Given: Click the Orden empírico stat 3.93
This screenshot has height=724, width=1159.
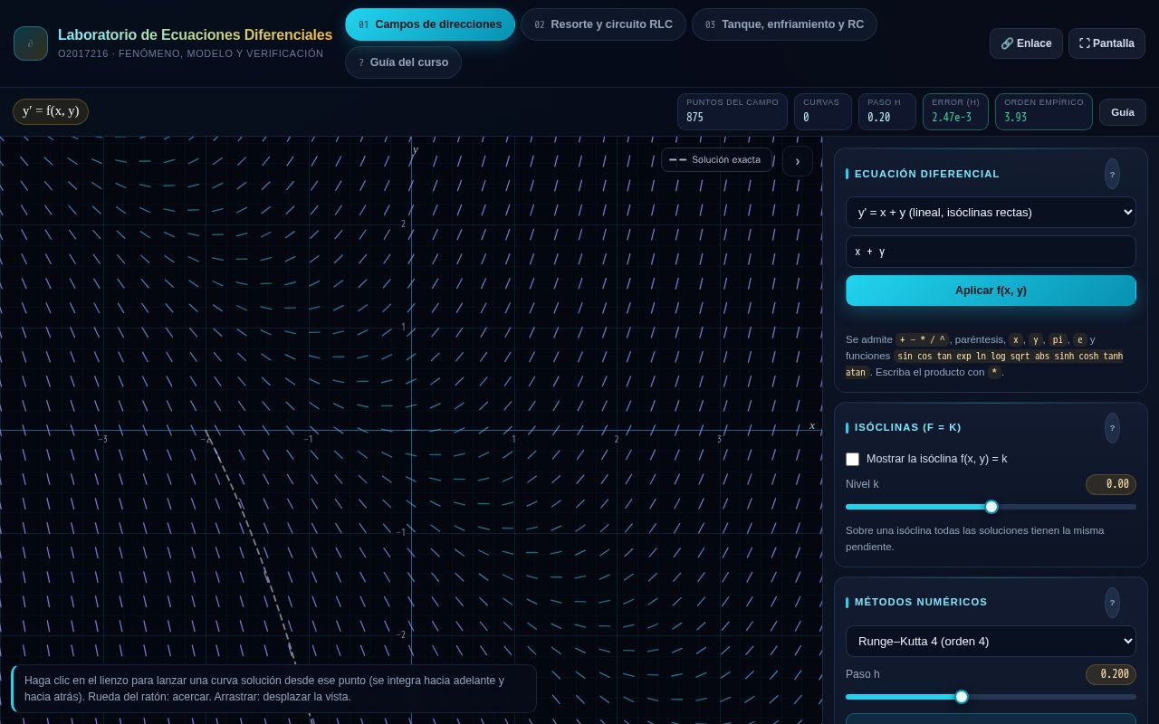Looking at the screenshot, I should pos(1044,112).
